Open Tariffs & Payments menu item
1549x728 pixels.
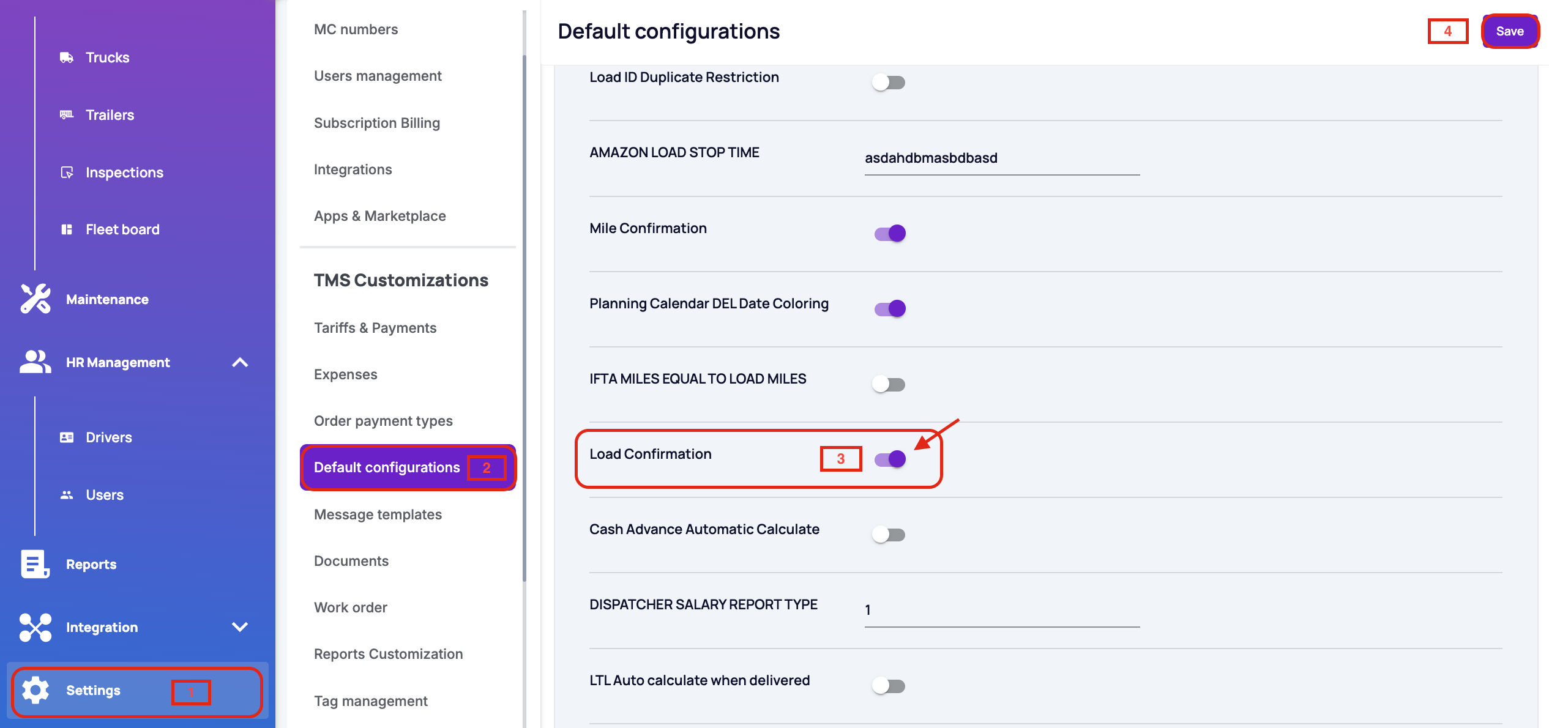point(375,328)
